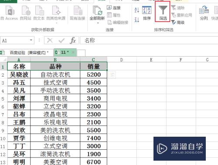Select cell with value 3200

point(93,106)
